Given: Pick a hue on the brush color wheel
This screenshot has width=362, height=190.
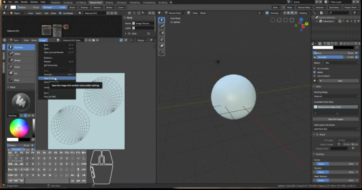Looking at the screenshot, I should (x=19, y=128).
